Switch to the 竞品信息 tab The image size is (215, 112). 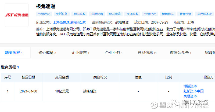(147, 53)
